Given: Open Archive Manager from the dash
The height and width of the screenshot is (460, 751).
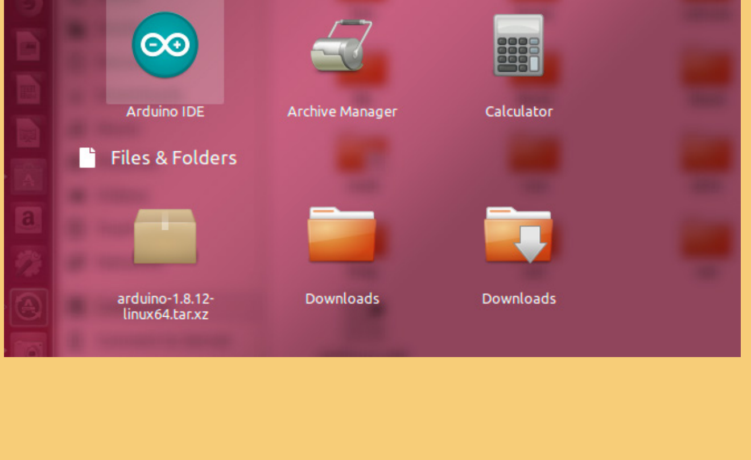Looking at the screenshot, I should (342, 45).
